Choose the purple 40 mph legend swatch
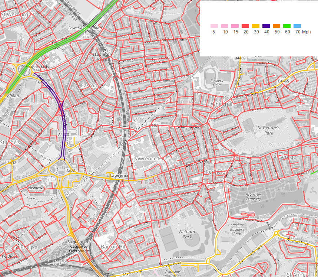Image resolution: width=318 pixels, height=277 pixels. point(266,26)
